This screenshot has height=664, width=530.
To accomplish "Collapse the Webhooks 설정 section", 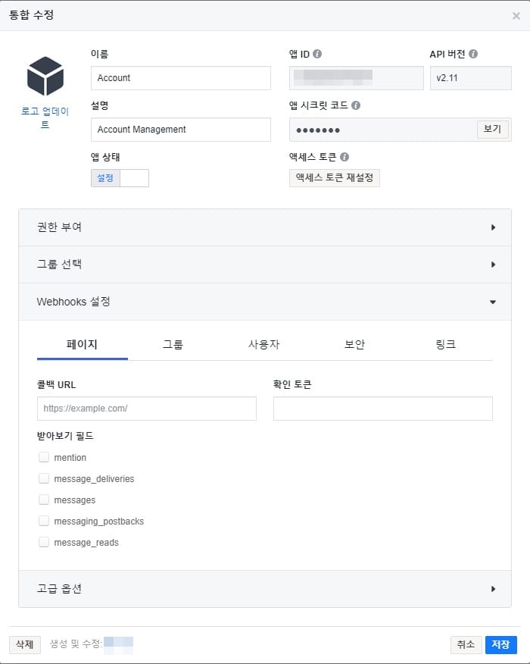I will pyautogui.click(x=265, y=302).
